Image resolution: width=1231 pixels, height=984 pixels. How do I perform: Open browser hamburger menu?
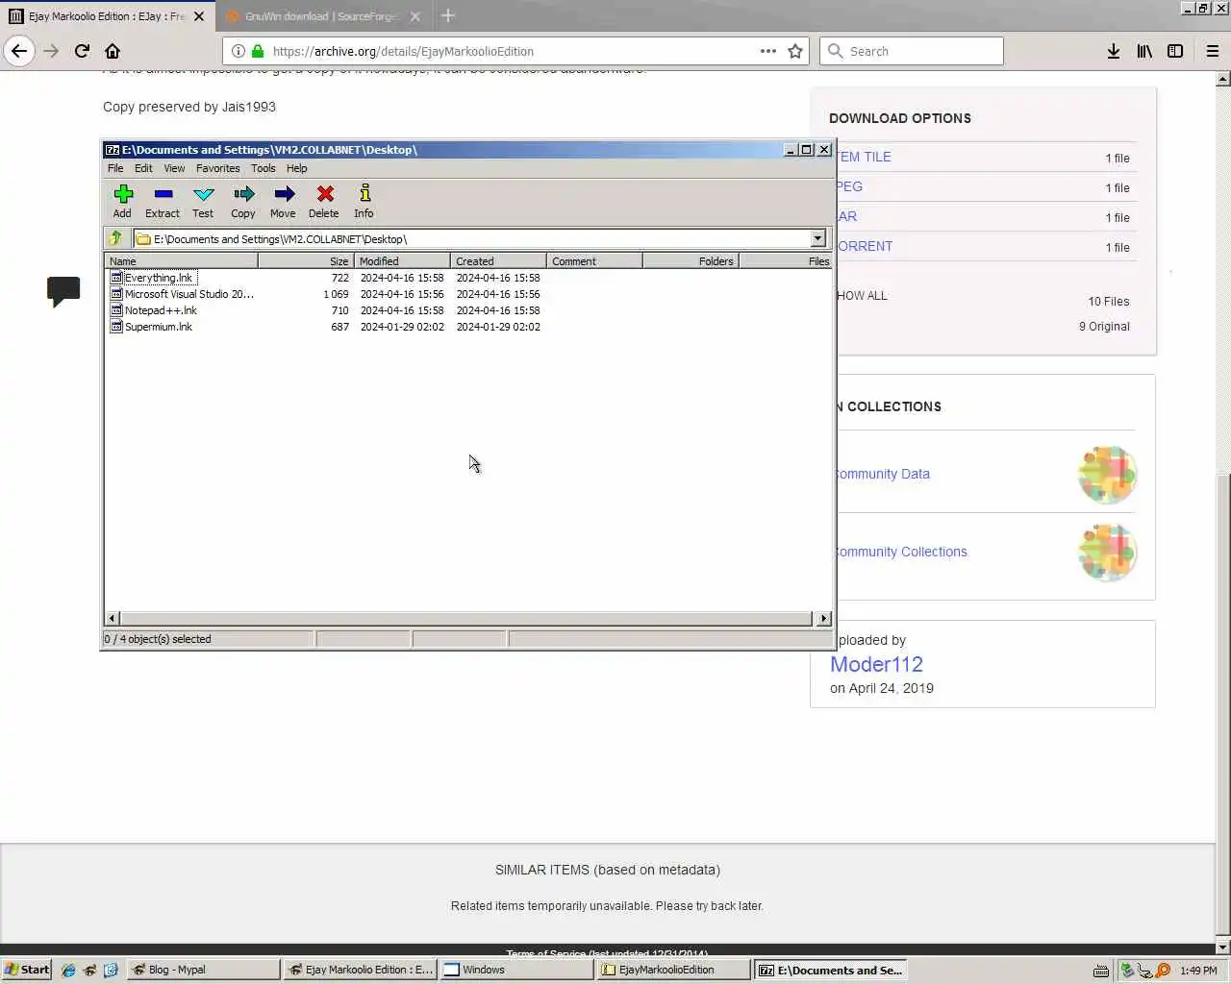(1212, 51)
